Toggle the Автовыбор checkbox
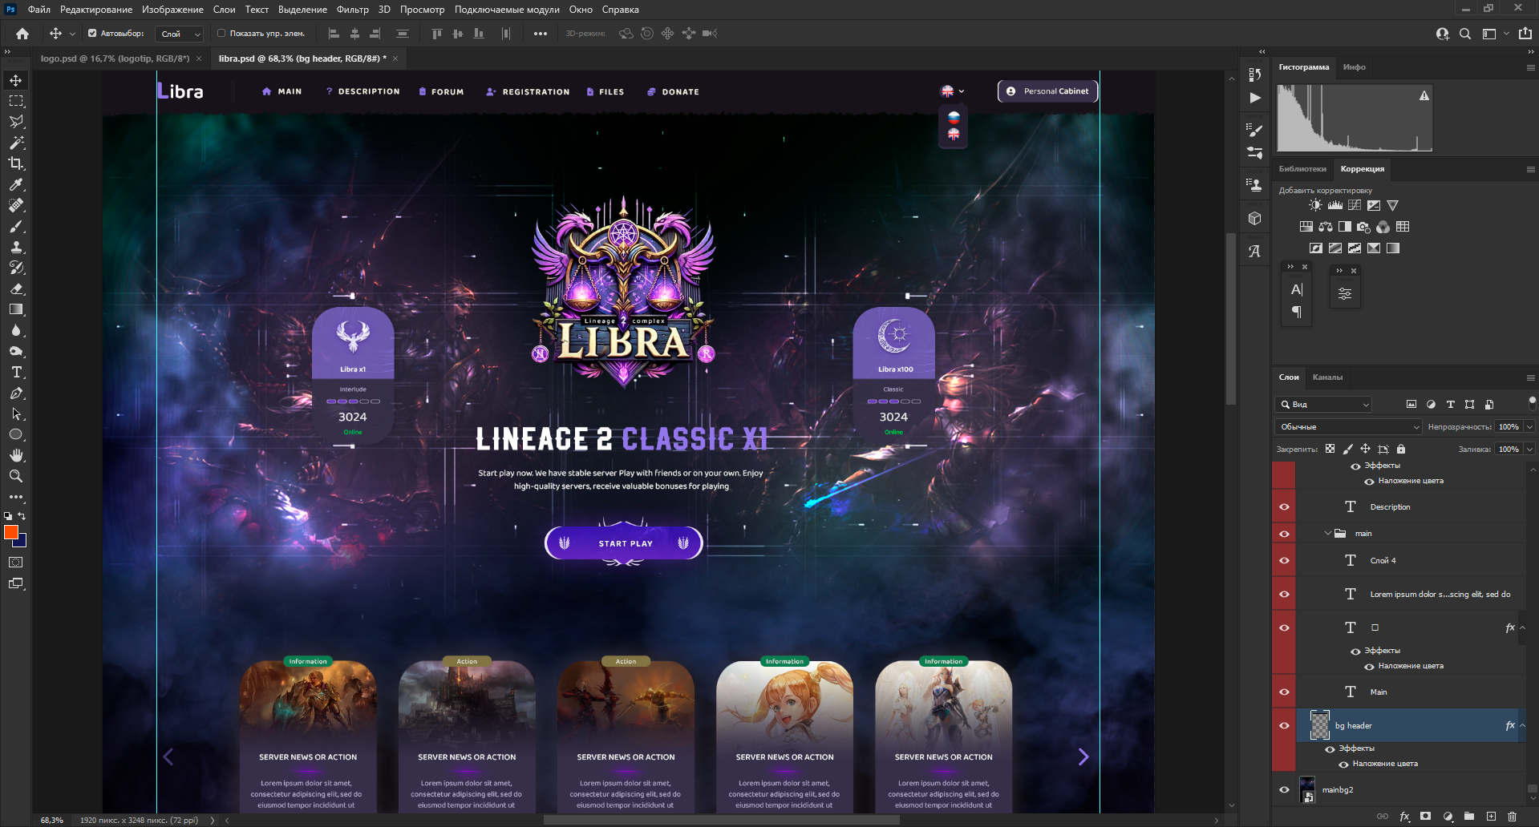The height and width of the screenshot is (827, 1539). (92, 34)
